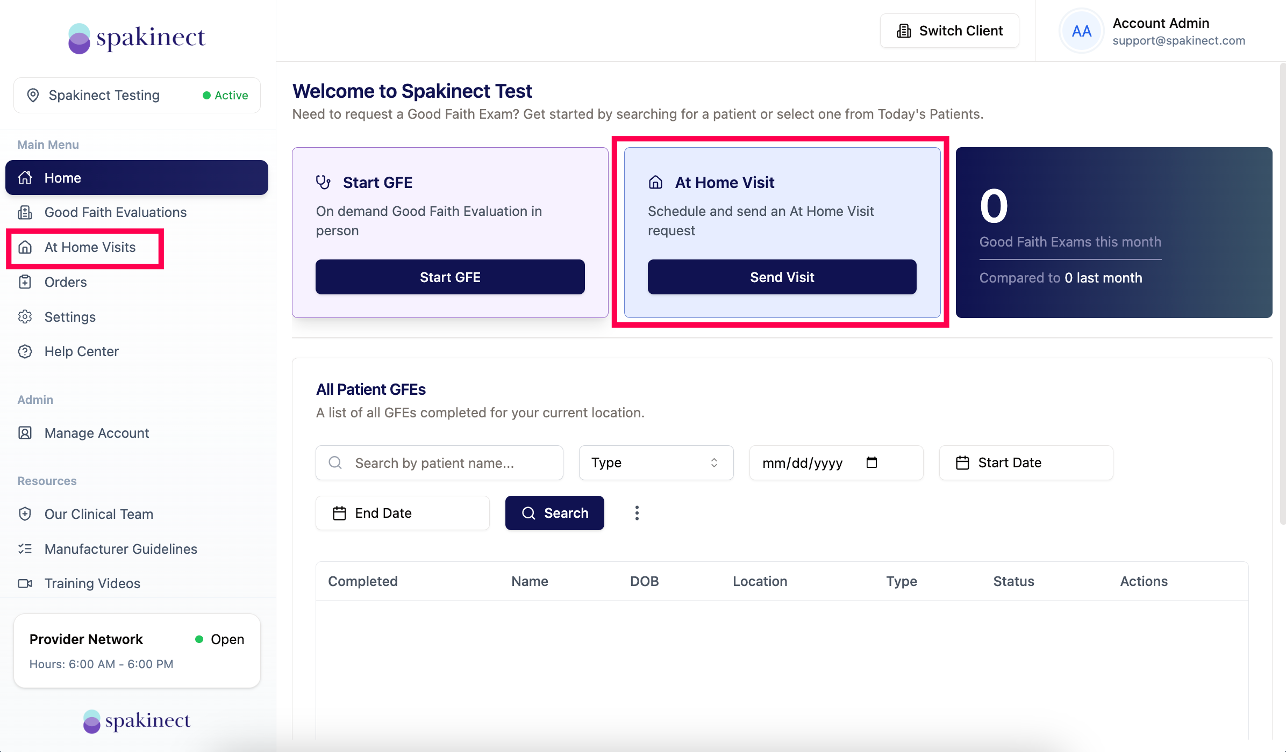The height and width of the screenshot is (752, 1286).
Task: Open the End Date picker
Action: (x=402, y=513)
